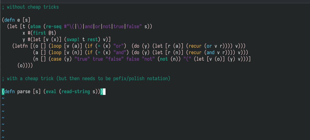Click the "or" string literal
The height and width of the screenshot is (140, 310).
119,46
